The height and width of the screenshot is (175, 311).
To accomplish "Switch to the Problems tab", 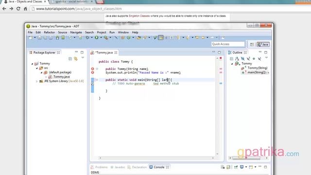I will [x=99, y=167].
